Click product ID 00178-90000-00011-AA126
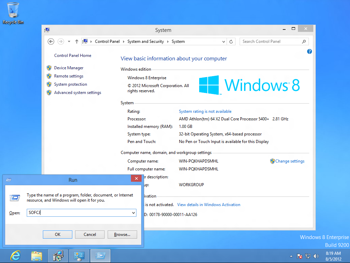The image size is (350, 263). [173, 215]
